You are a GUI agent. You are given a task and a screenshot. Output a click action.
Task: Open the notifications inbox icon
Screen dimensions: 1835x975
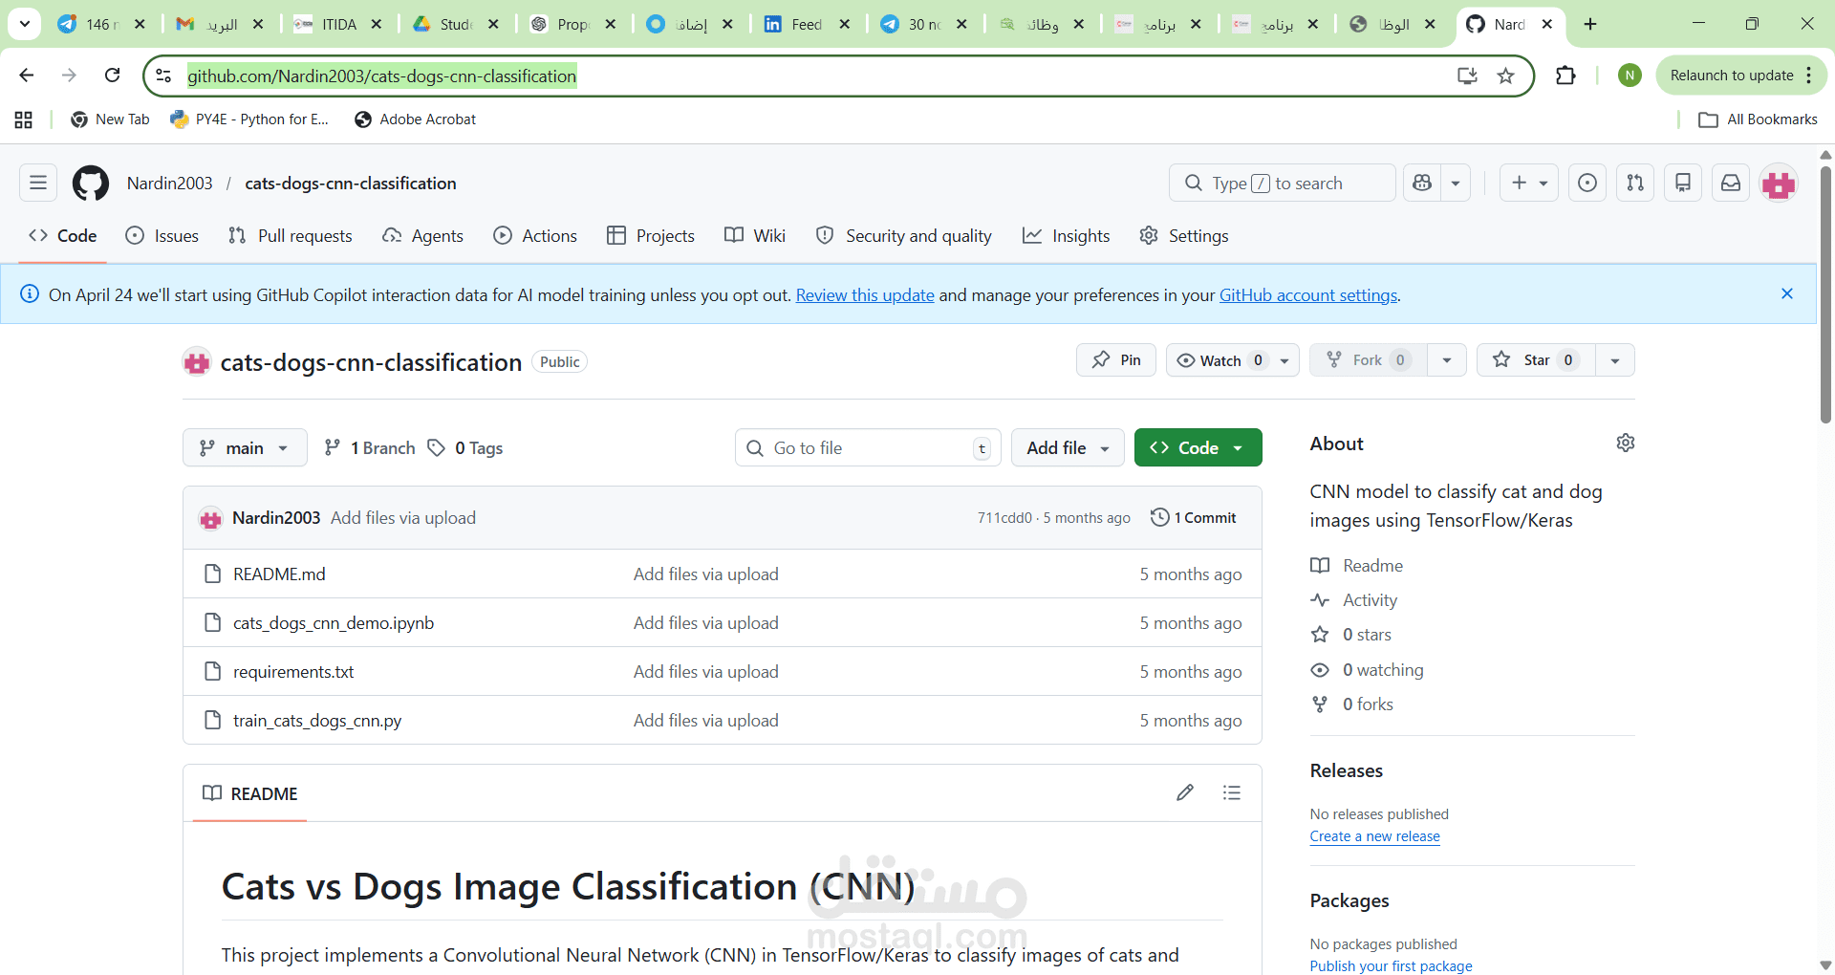pos(1731,183)
